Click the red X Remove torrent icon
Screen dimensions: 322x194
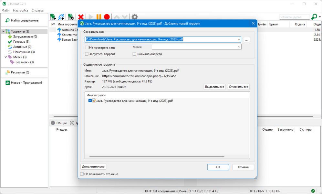click(81, 17)
